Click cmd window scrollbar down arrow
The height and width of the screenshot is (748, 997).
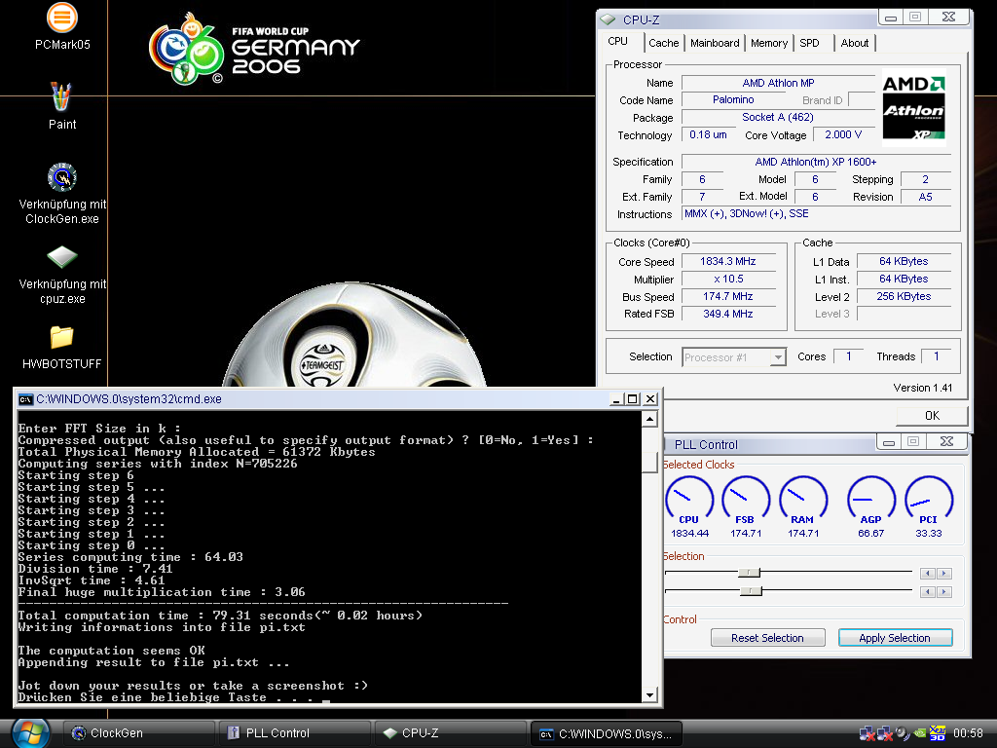pyautogui.click(x=649, y=694)
